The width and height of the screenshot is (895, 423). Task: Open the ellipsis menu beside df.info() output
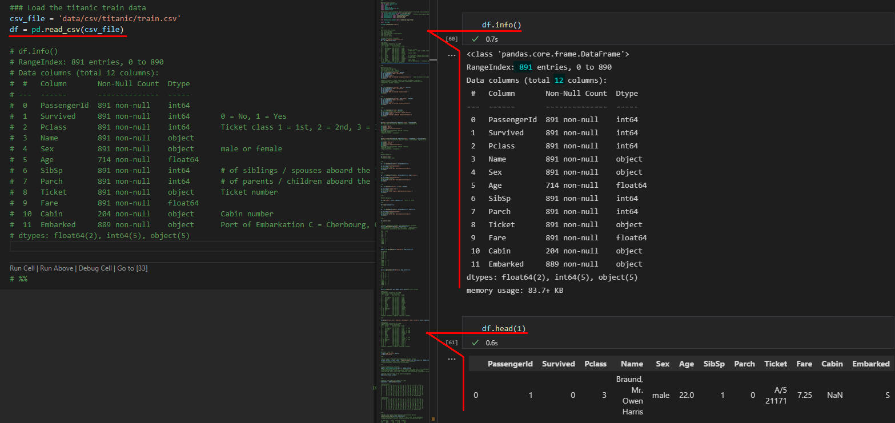[x=452, y=55]
